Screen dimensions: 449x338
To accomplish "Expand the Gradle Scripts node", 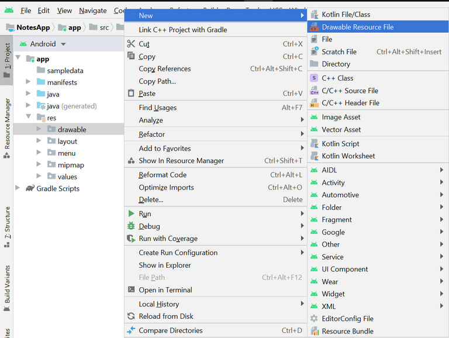I will tap(18, 188).
